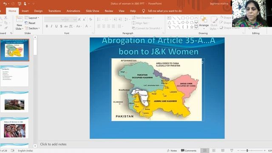Open the font name combo box
272x153 pixels.
click(55, 20)
